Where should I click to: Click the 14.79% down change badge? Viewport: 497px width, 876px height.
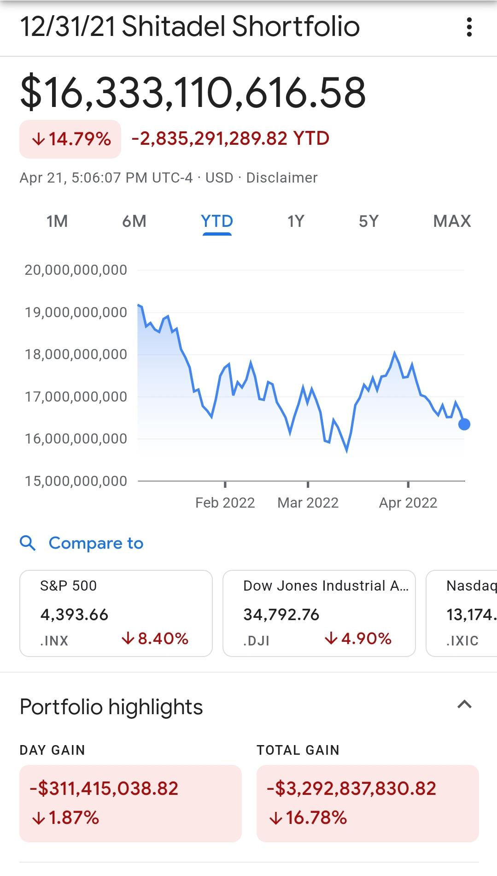coord(70,139)
